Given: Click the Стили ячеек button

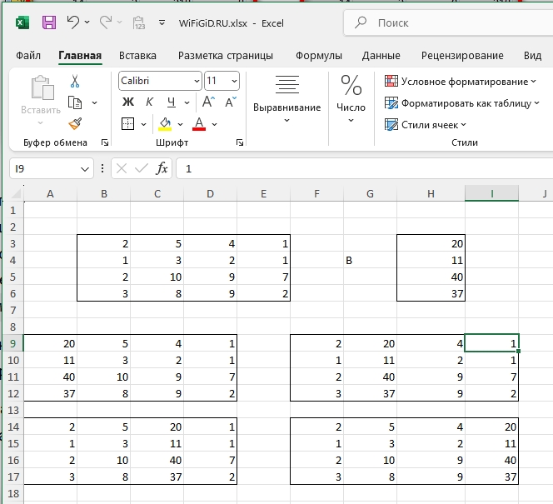Looking at the screenshot, I should coord(426,124).
